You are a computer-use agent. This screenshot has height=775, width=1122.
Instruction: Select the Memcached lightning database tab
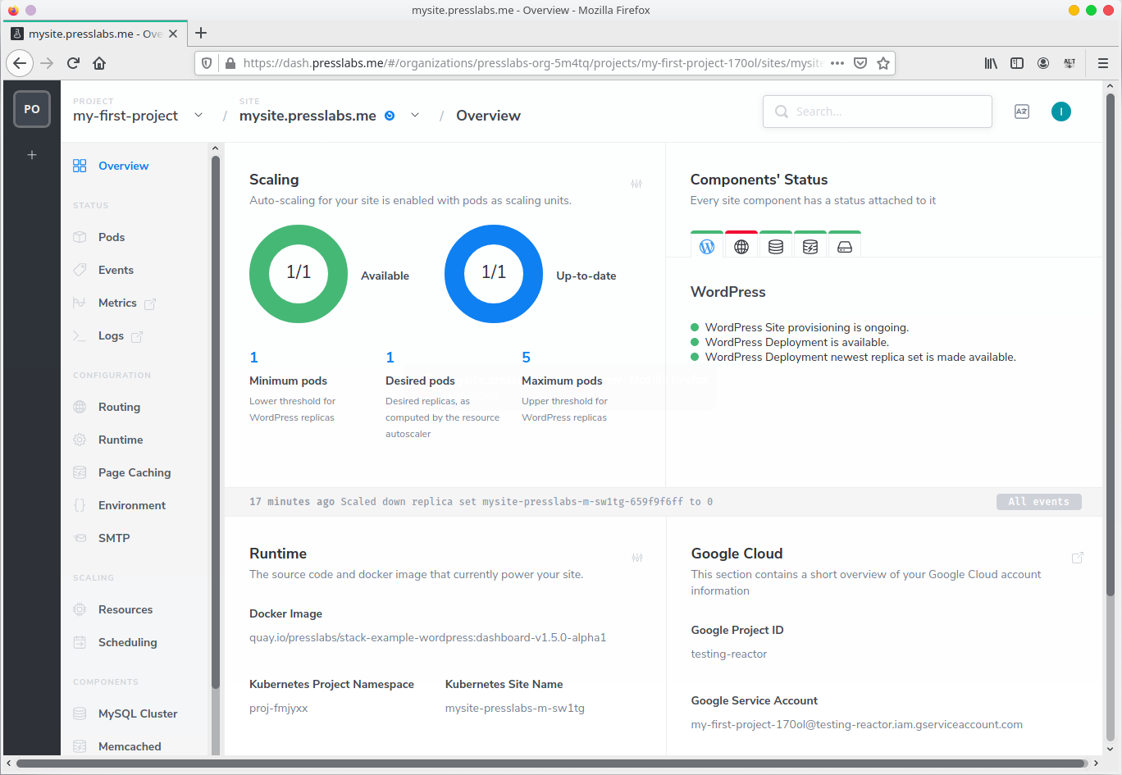coord(810,246)
